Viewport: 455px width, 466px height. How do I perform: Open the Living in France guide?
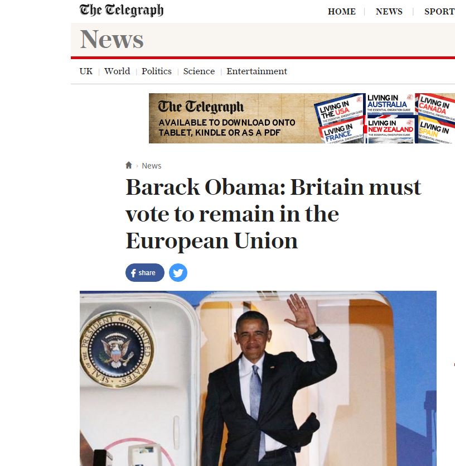click(x=341, y=132)
